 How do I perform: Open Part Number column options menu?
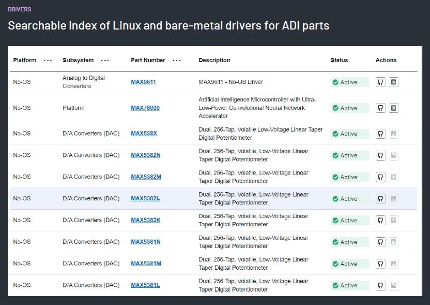[177, 60]
